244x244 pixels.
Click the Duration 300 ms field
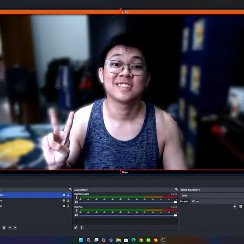tap(217, 201)
